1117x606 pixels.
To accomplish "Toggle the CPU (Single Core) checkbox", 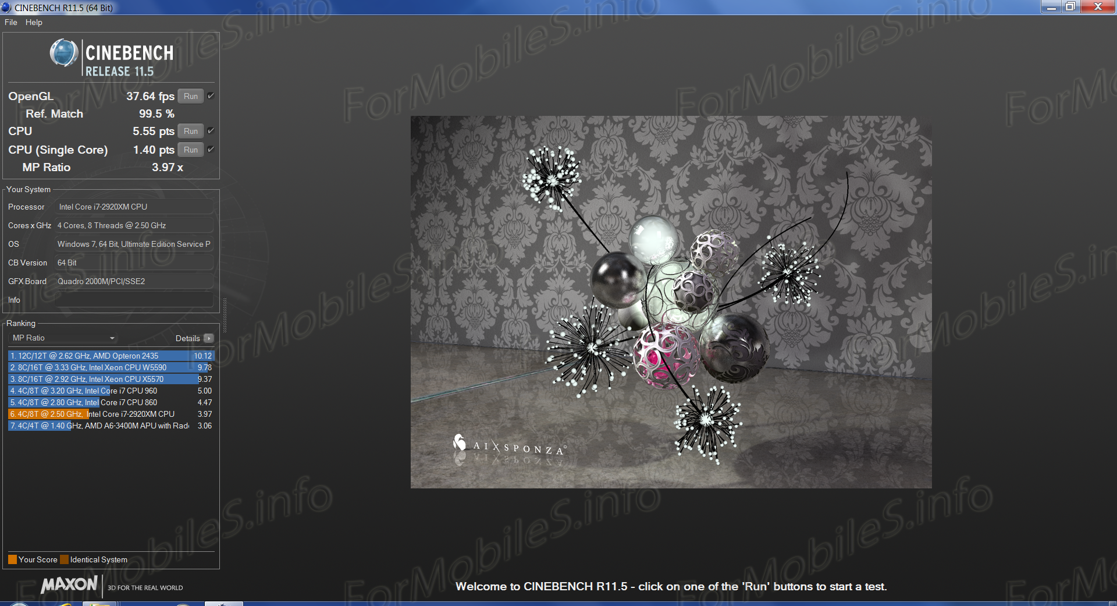I will (211, 150).
